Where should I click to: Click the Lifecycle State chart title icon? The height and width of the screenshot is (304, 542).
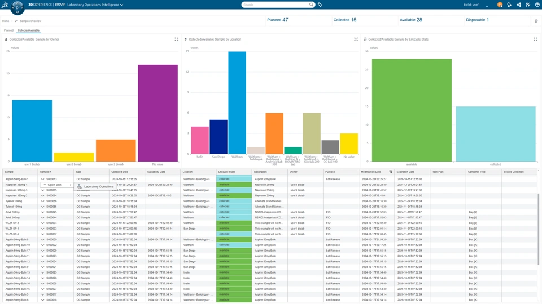[x=365, y=39]
